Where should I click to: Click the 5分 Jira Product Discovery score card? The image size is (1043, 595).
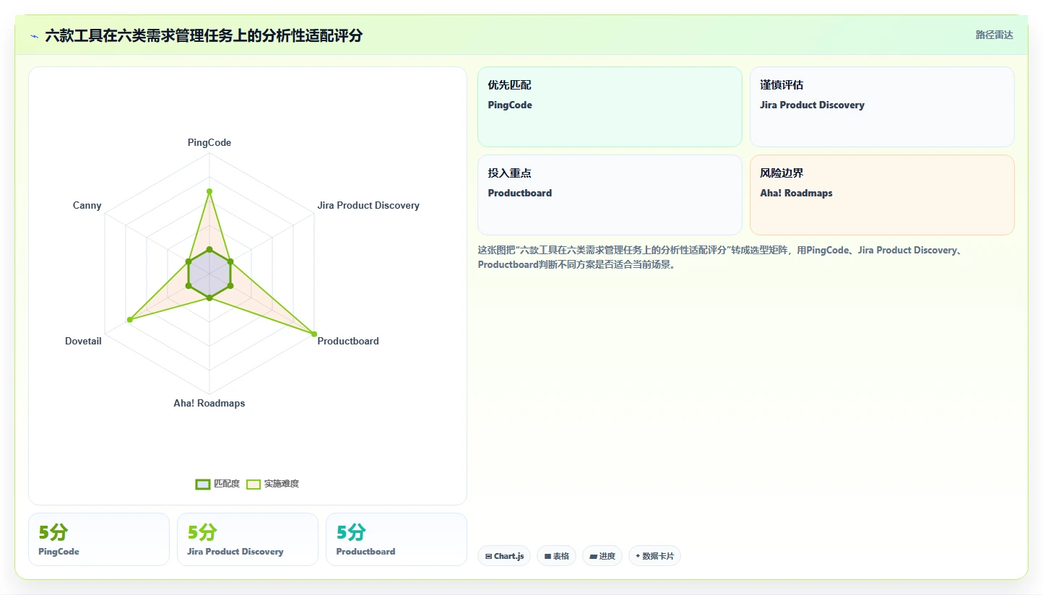[248, 539]
